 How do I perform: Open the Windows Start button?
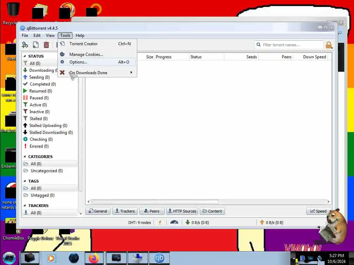pyautogui.click(x=9, y=258)
